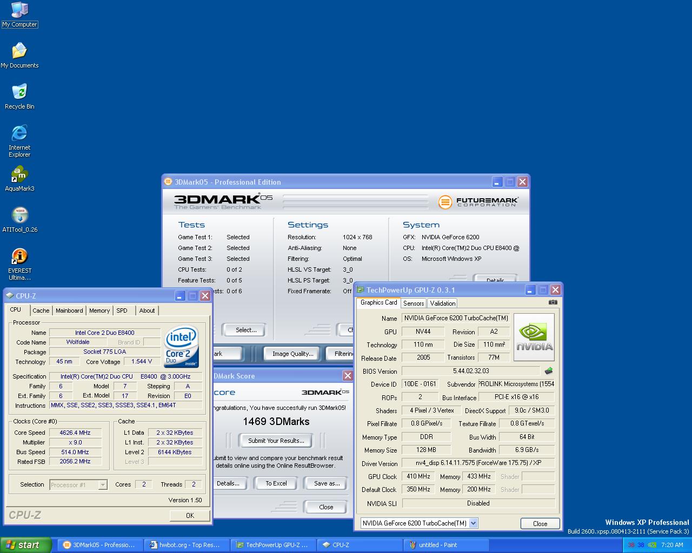Click the 3DMark05 title bar icon

click(168, 181)
